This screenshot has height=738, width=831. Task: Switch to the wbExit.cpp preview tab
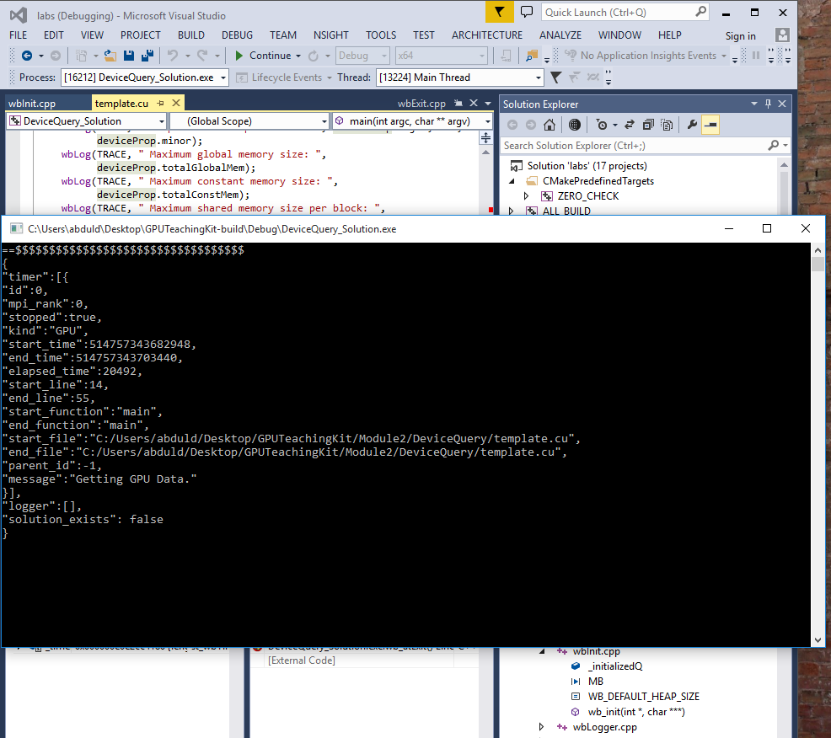[x=421, y=104]
